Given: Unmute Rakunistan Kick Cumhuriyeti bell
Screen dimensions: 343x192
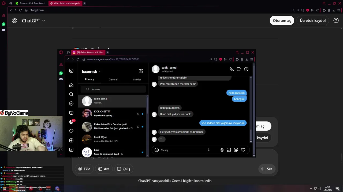Looking at the screenshot, I should [138, 127].
